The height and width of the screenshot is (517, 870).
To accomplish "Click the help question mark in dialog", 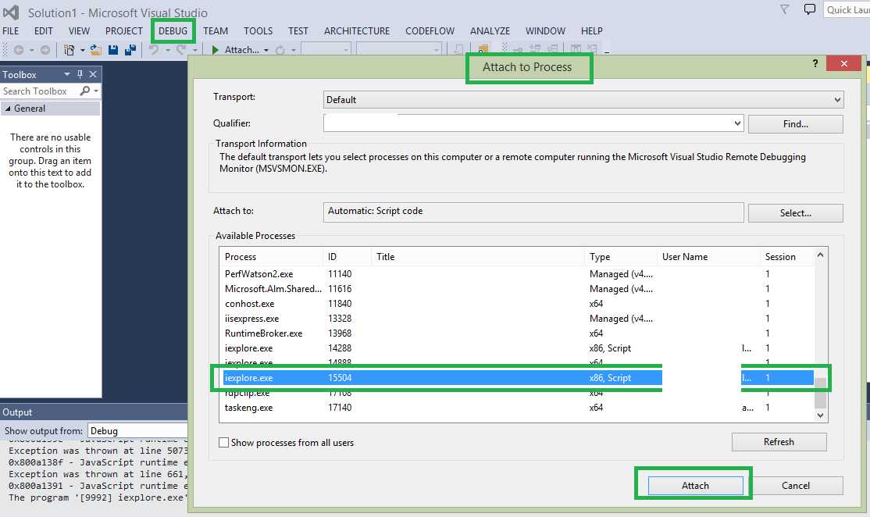I will [x=815, y=63].
